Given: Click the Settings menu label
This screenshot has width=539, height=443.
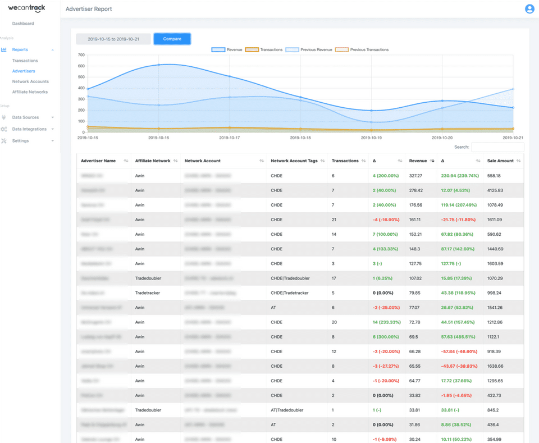Looking at the screenshot, I should [x=20, y=141].
